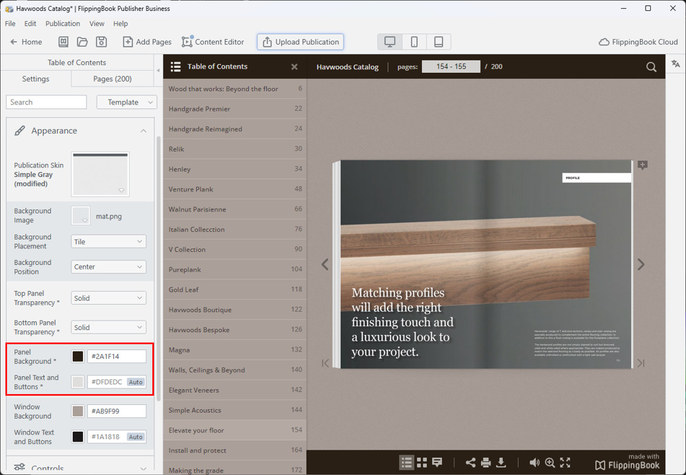The image size is (686, 475).
Task: Click the zoom in magnifier icon
Action: click(x=550, y=463)
